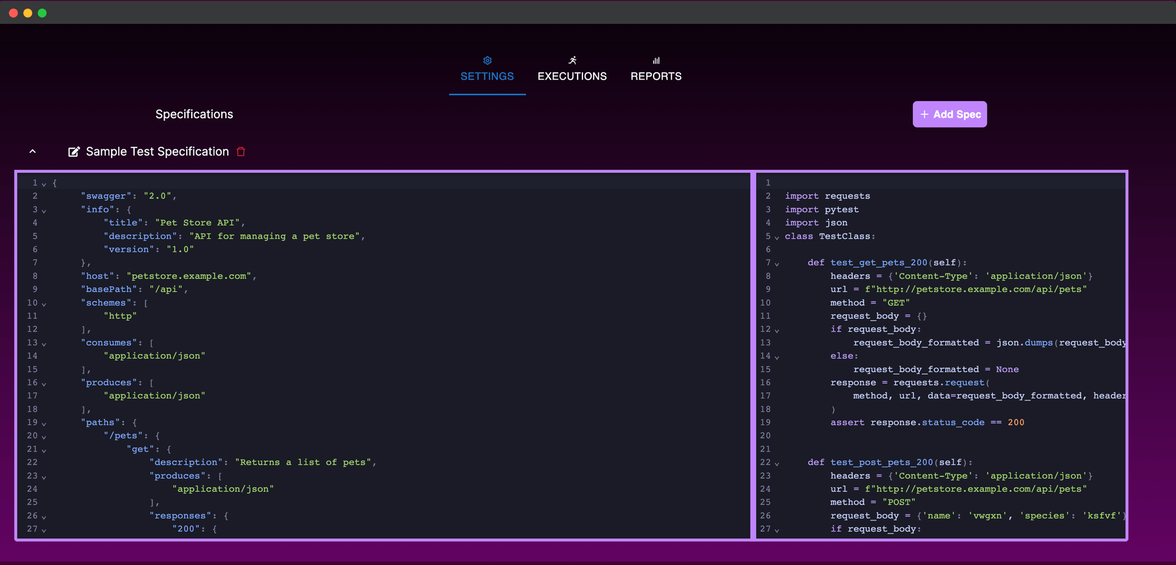
Task: Open the Executions tab
Action: pyautogui.click(x=572, y=76)
